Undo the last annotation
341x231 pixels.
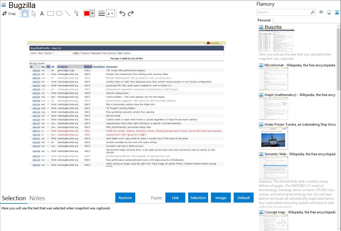click(122, 13)
